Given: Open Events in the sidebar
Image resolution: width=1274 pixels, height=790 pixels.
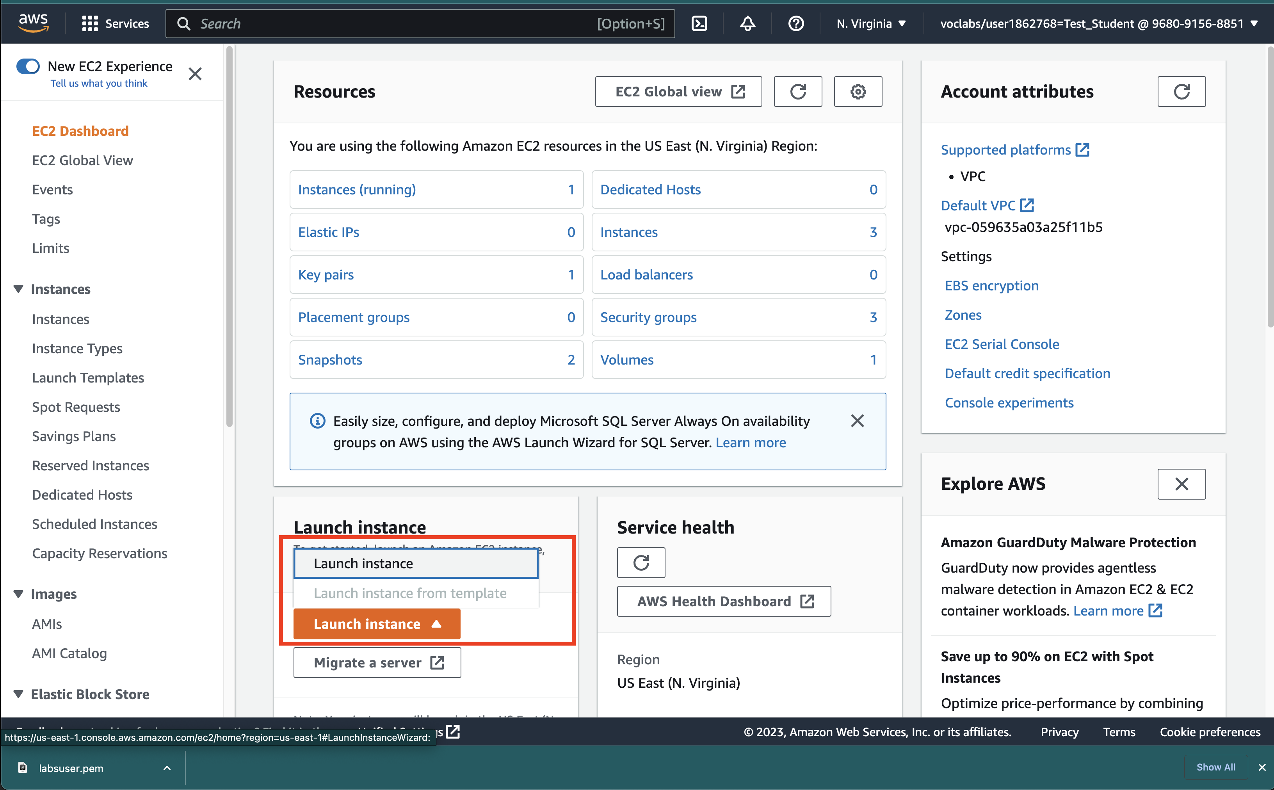Looking at the screenshot, I should tap(52, 189).
